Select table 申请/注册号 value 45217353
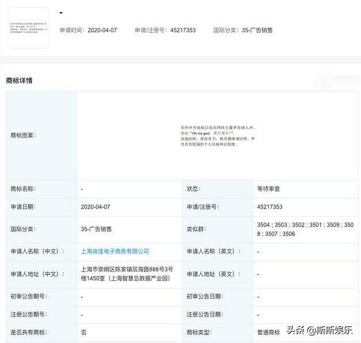 (x=270, y=207)
